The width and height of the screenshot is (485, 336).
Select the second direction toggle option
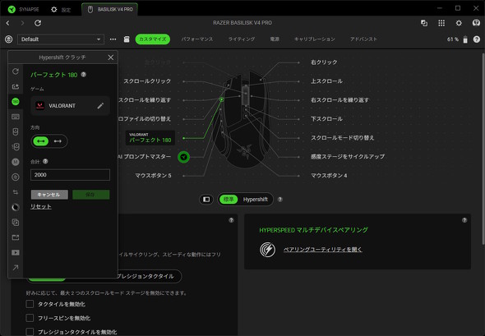(58, 141)
